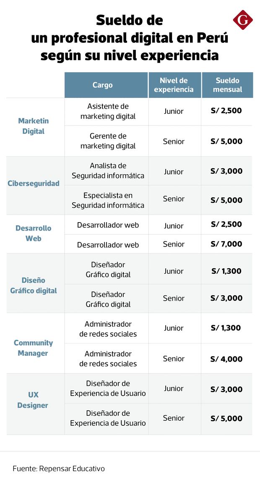This screenshot has width=260, height=485.
Task: Click the Diseño Gráfico digital category label
Action: tap(34, 286)
